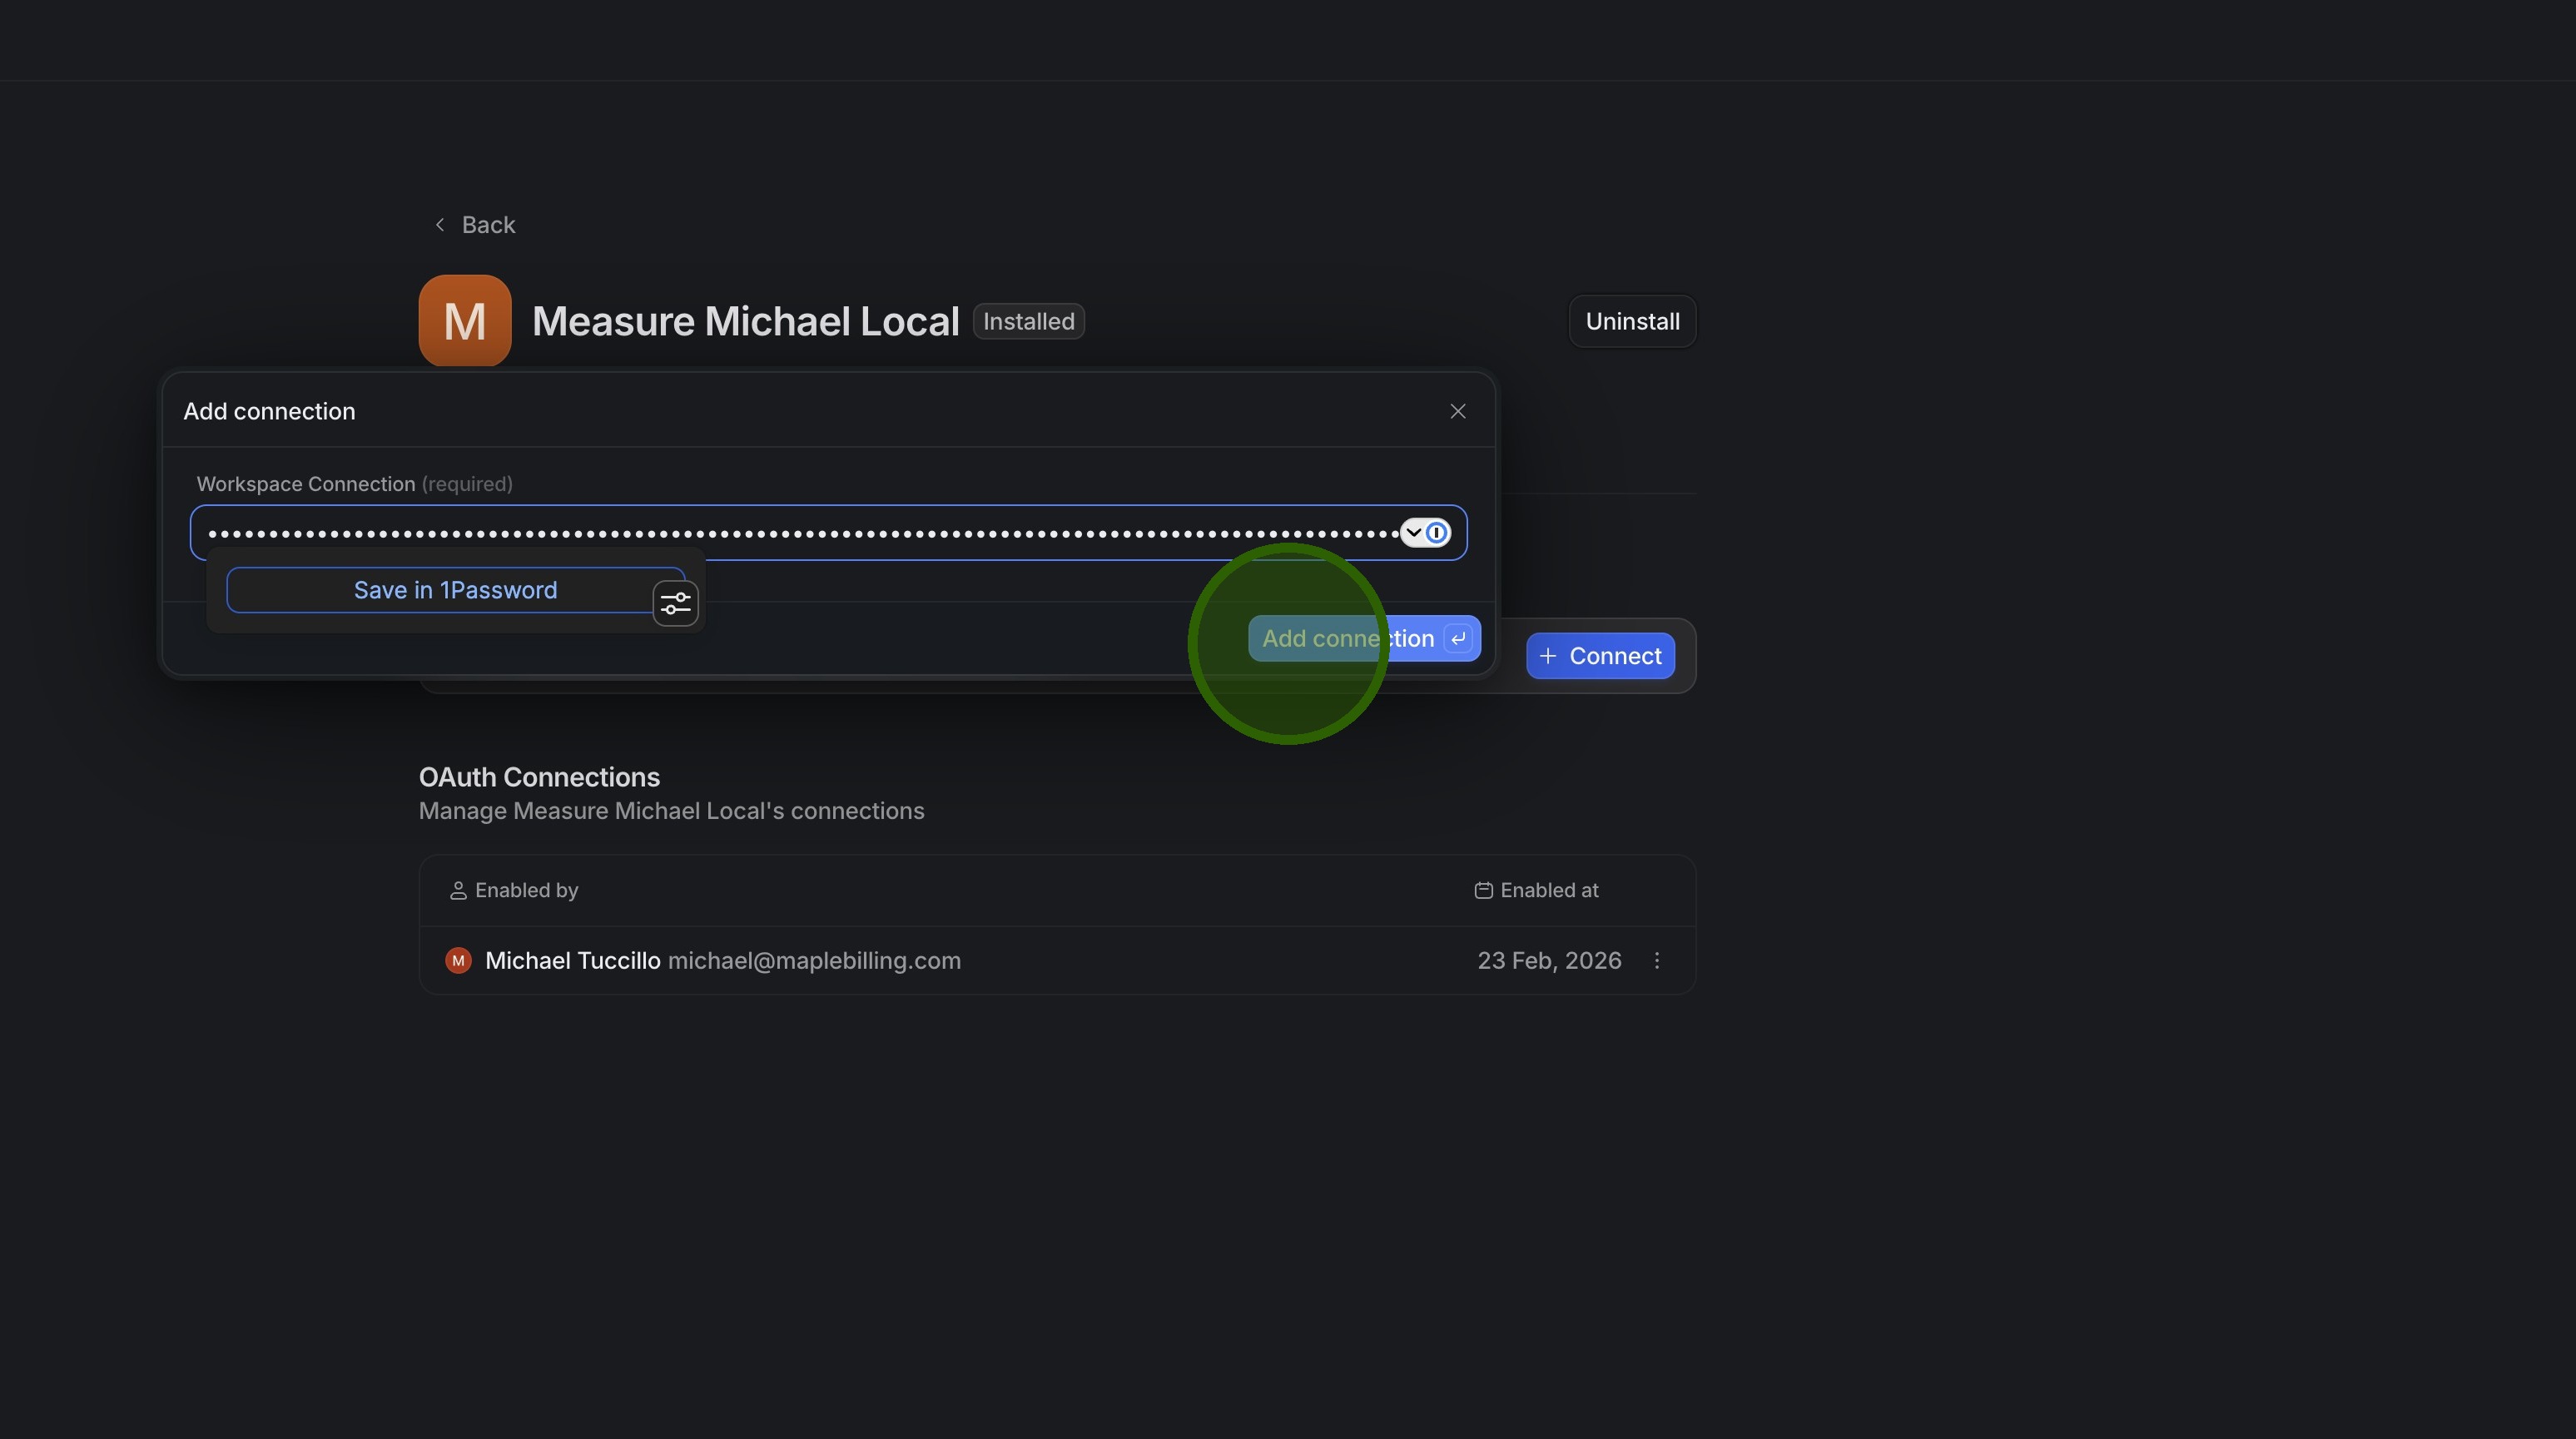Image resolution: width=2576 pixels, height=1439 pixels.
Task: Focus the Workspace Connection password field
Action: pyautogui.click(x=800, y=533)
